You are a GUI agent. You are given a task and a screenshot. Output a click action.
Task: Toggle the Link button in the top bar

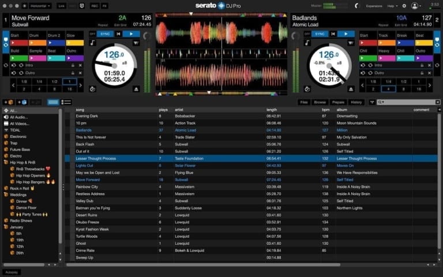pos(61,6)
